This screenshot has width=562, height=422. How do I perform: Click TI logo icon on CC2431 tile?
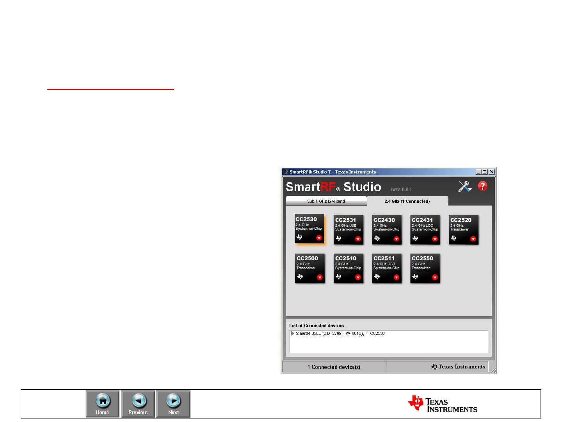coord(415,238)
